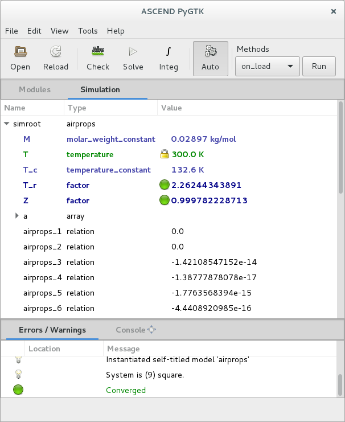Toggle the Auto solve button

click(x=210, y=58)
